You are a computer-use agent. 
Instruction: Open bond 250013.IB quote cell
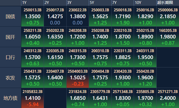(x=32, y=16)
